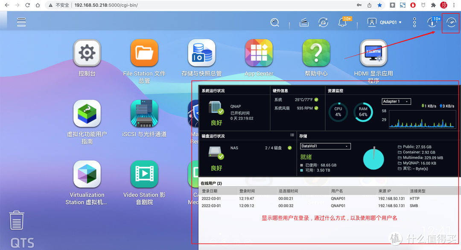Image resolution: width=461 pixels, height=250 pixels.
Task: Sort by 总连接时间 column header
Action: (288, 191)
